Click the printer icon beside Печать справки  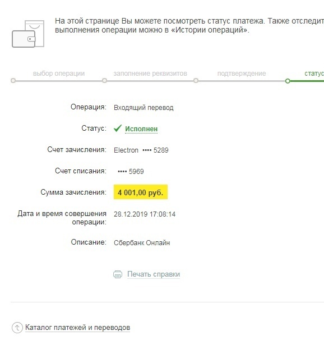point(118,274)
